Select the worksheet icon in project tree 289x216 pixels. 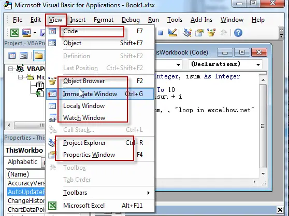point(40,85)
